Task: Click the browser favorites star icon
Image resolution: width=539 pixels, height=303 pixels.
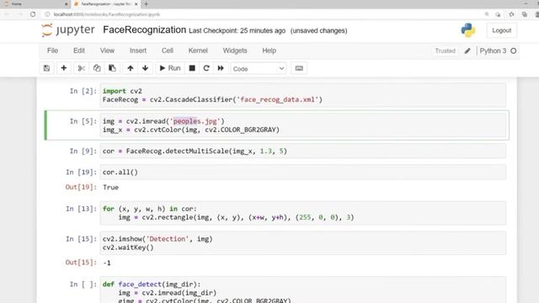Action: pos(511,14)
